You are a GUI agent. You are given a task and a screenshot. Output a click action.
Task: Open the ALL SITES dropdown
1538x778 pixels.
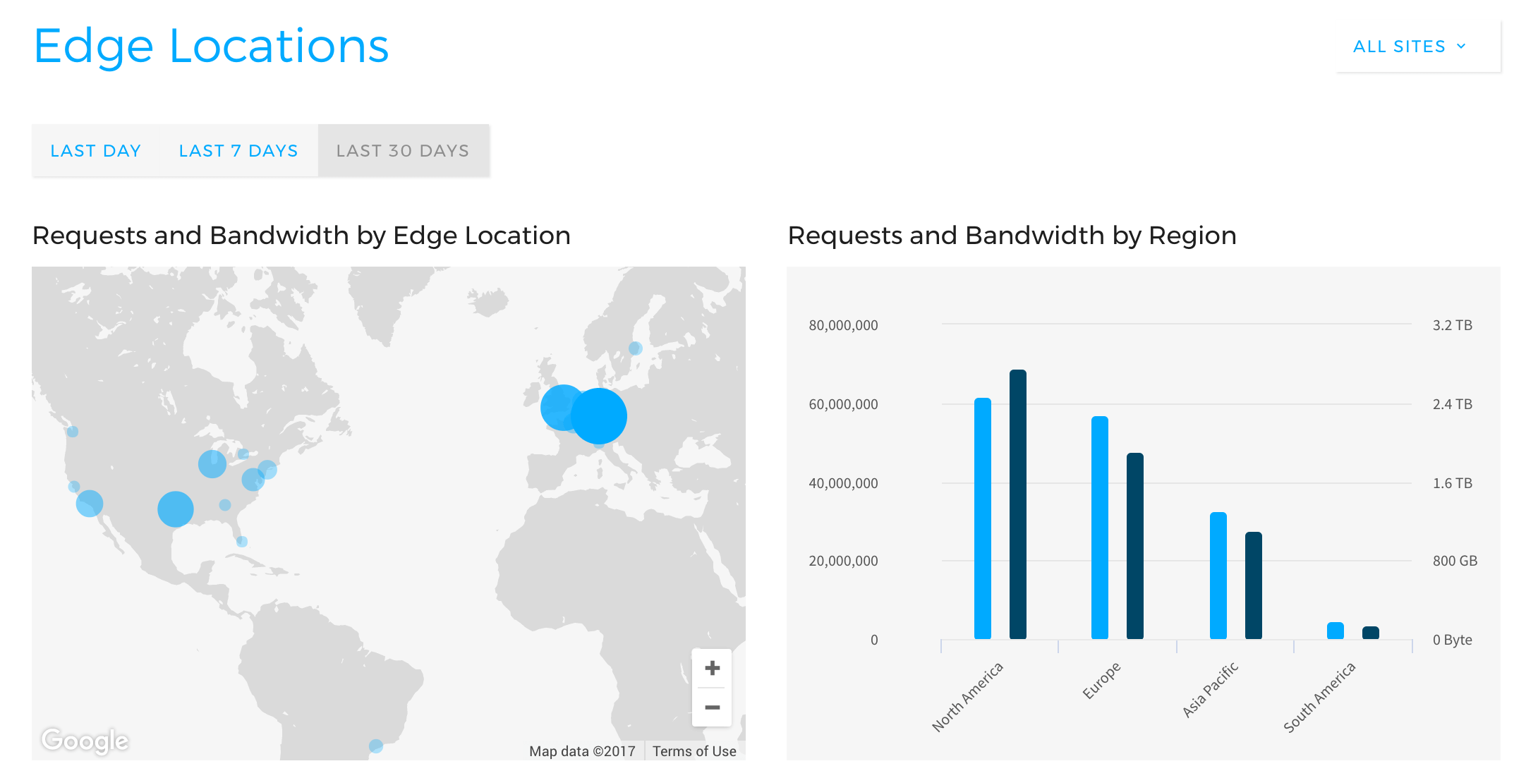coord(1418,47)
